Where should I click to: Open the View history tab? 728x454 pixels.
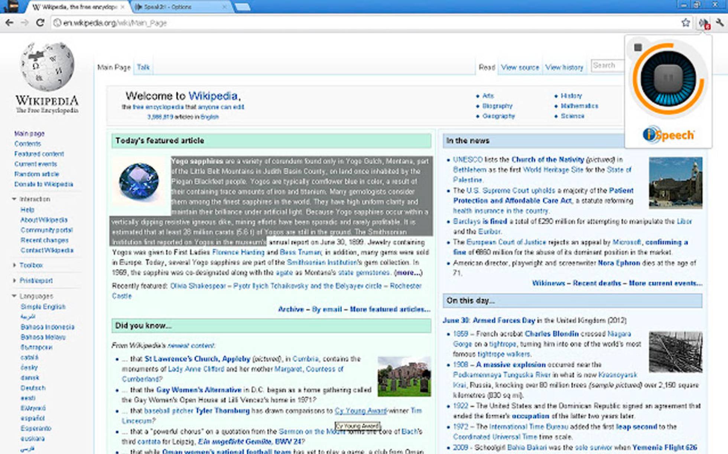click(x=564, y=67)
